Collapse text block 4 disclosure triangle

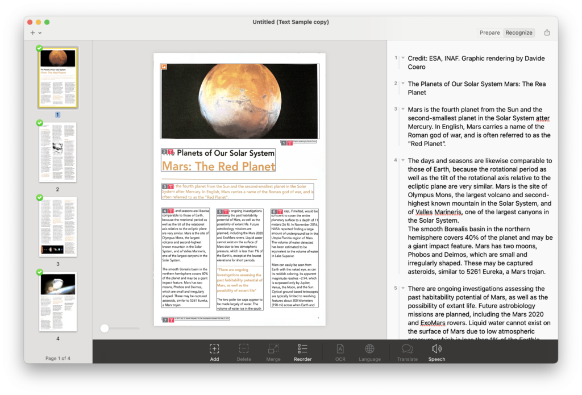click(403, 160)
